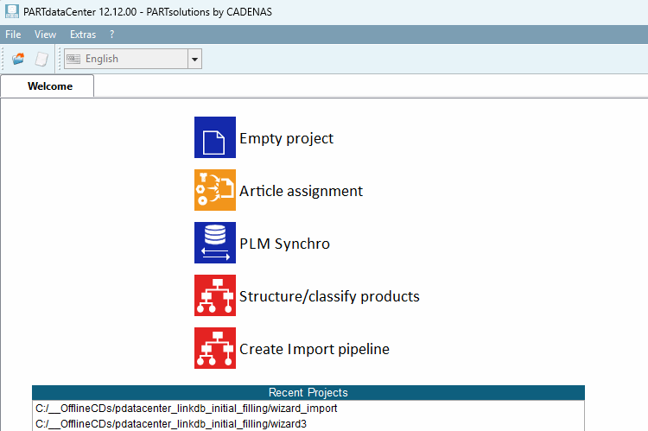Open recent project ending in wizard3
This screenshot has width=648, height=431.
coord(308,423)
